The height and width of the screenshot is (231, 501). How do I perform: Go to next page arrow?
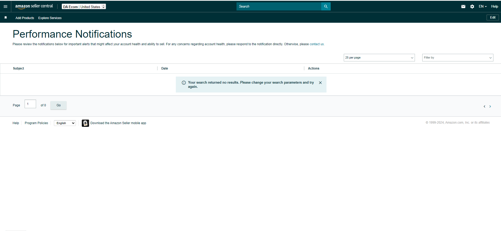click(490, 106)
